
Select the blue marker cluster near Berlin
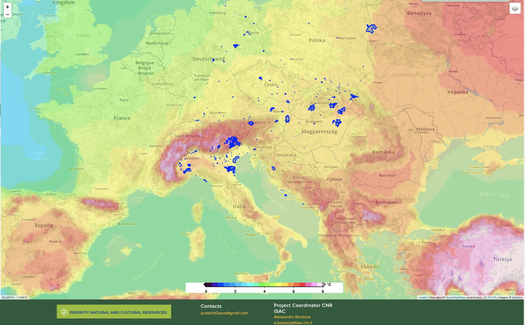coord(248,33)
